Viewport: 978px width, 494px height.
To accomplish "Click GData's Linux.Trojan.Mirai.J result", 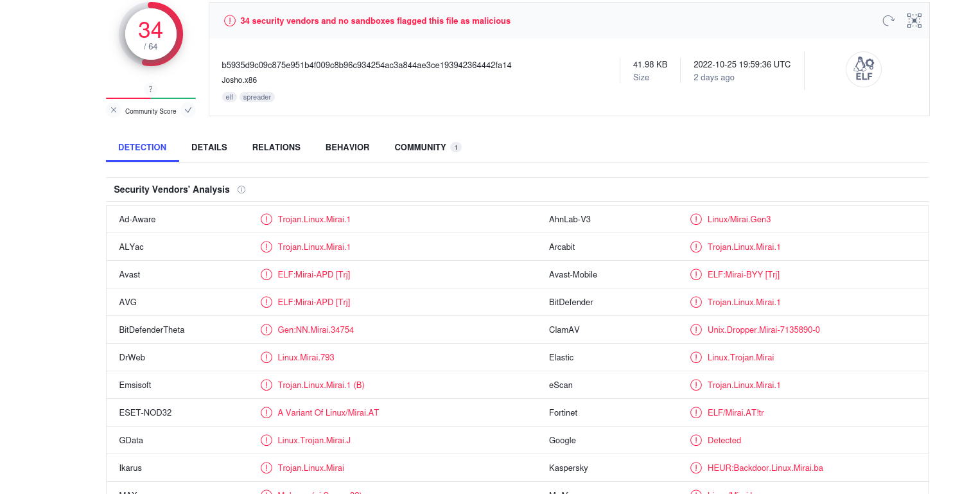I will [x=314, y=440].
